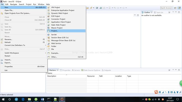Open back navigation history dropdown arrow
The width and height of the screenshot is (182, 102).
pos(121,8)
